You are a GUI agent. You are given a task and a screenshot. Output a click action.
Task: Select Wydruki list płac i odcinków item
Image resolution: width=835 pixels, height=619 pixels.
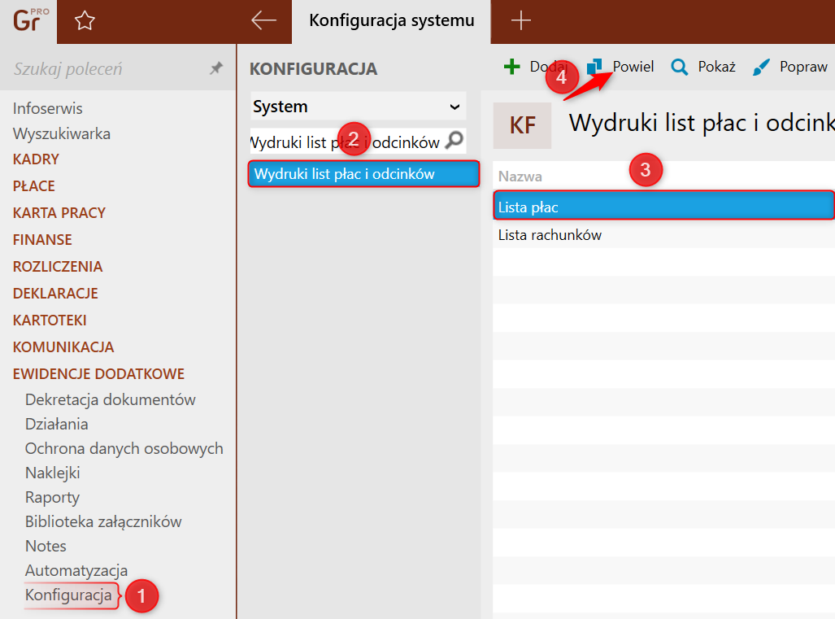[x=363, y=174]
